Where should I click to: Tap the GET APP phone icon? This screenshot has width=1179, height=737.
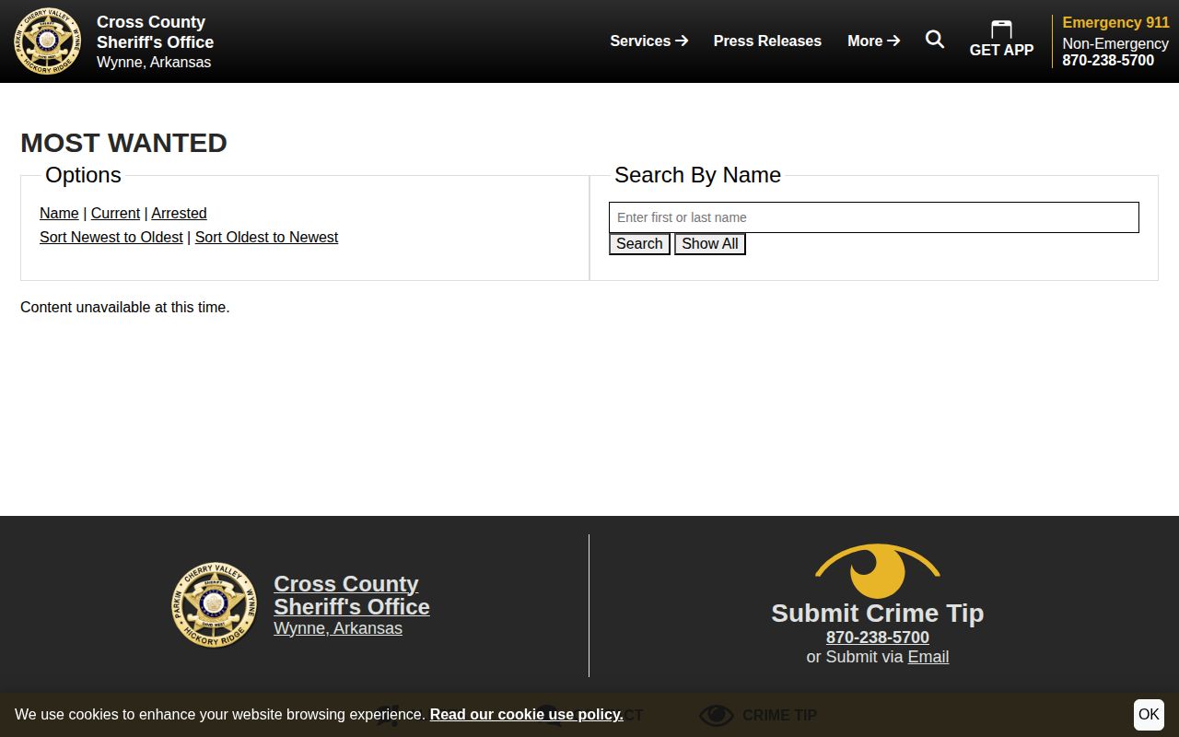coord(1001,29)
